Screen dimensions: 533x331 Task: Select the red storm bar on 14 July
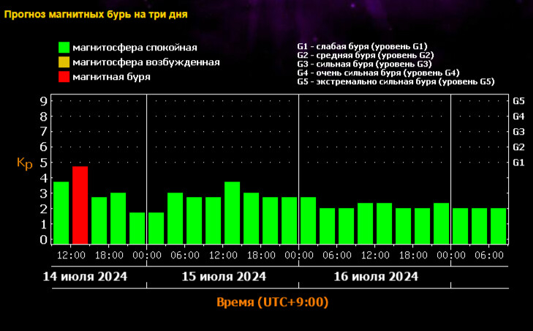point(80,205)
